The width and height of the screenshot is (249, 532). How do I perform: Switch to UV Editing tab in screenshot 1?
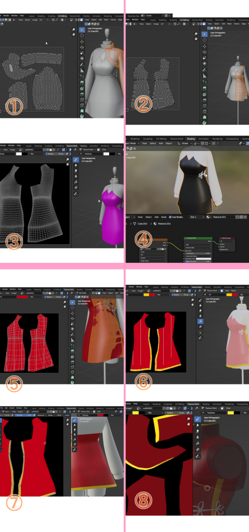point(62,16)
